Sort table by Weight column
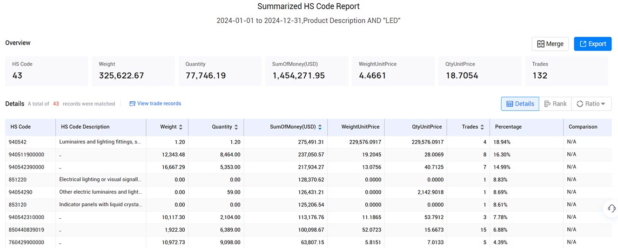 (181, 127)
